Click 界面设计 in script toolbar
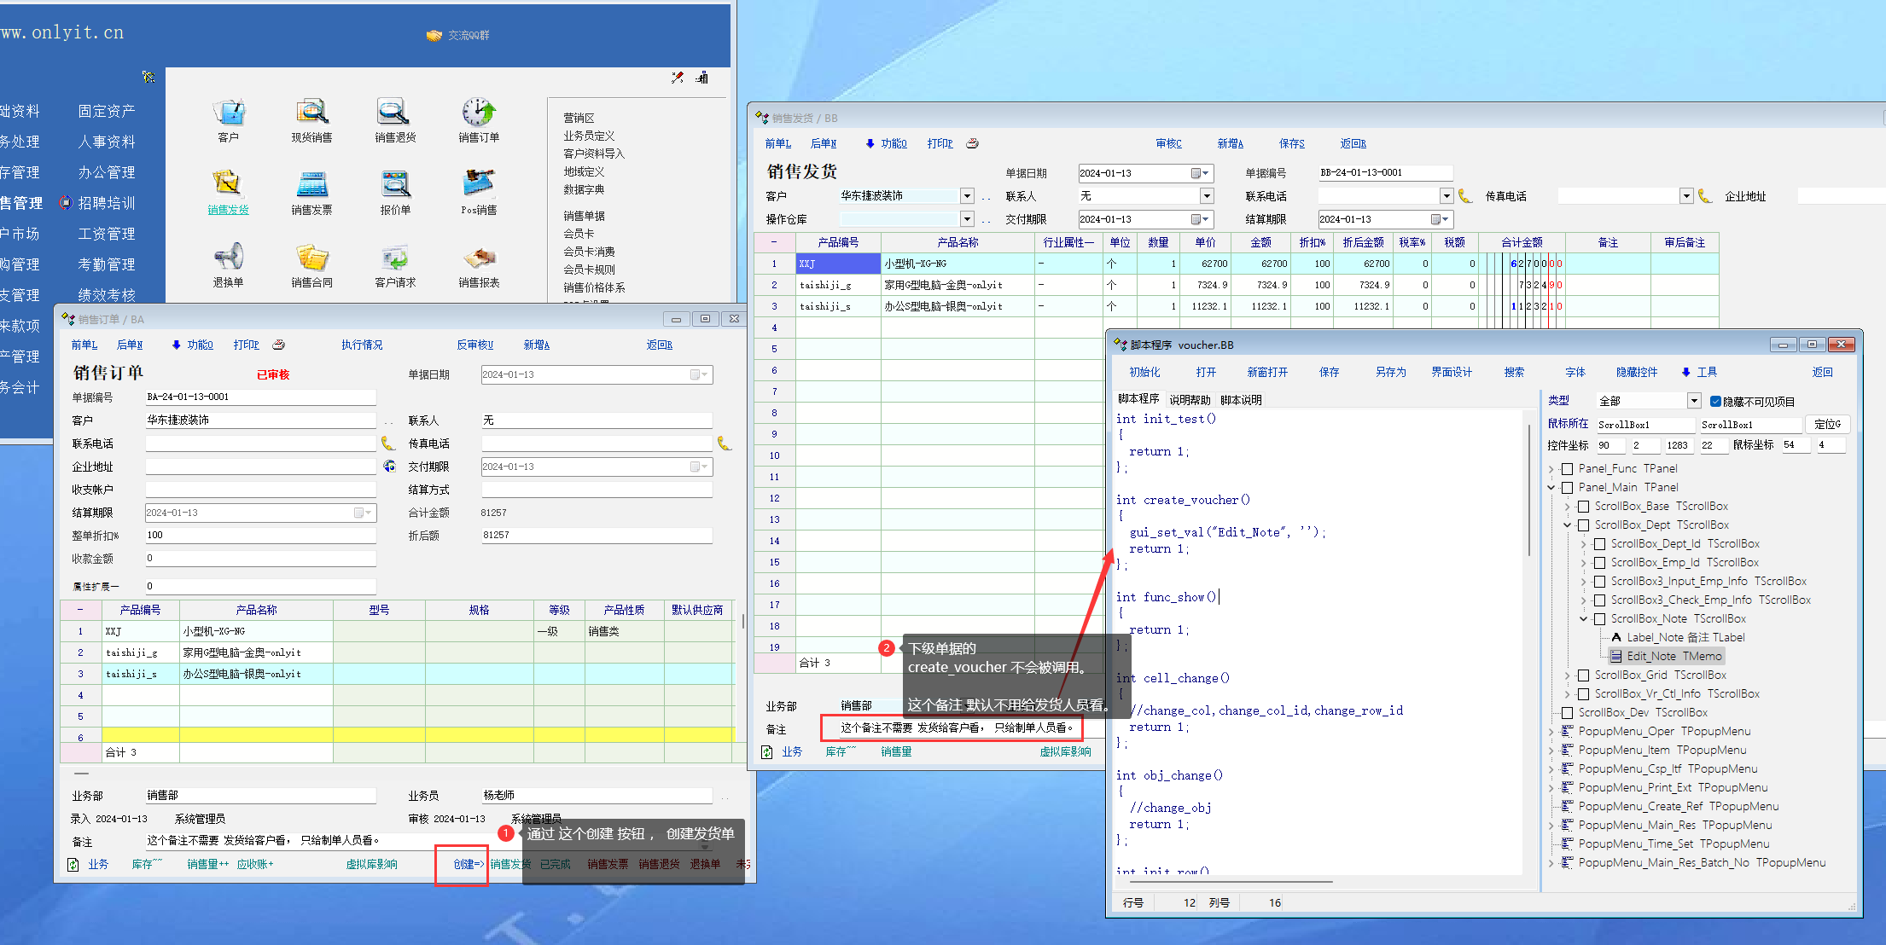This screenshot has width=1886, height=945. point(1451,372)
